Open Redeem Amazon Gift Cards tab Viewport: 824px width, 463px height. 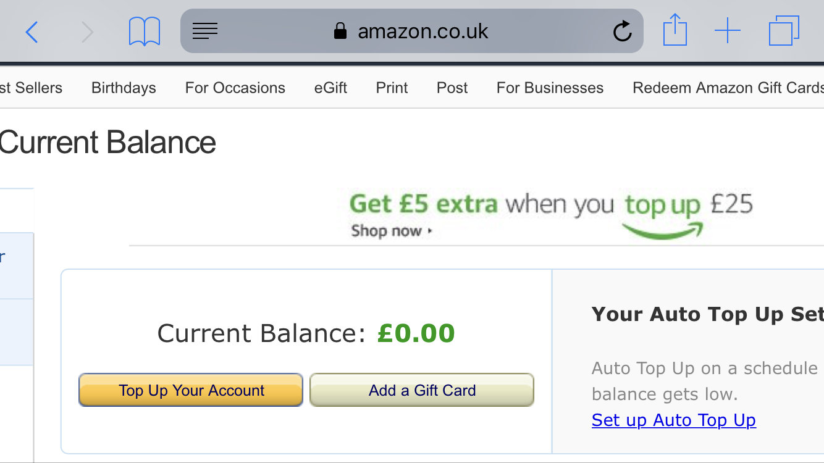728,88
